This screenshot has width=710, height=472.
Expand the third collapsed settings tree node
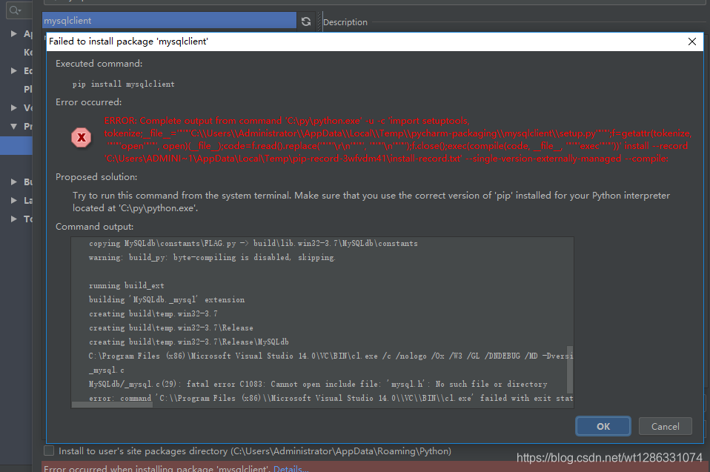13,107
